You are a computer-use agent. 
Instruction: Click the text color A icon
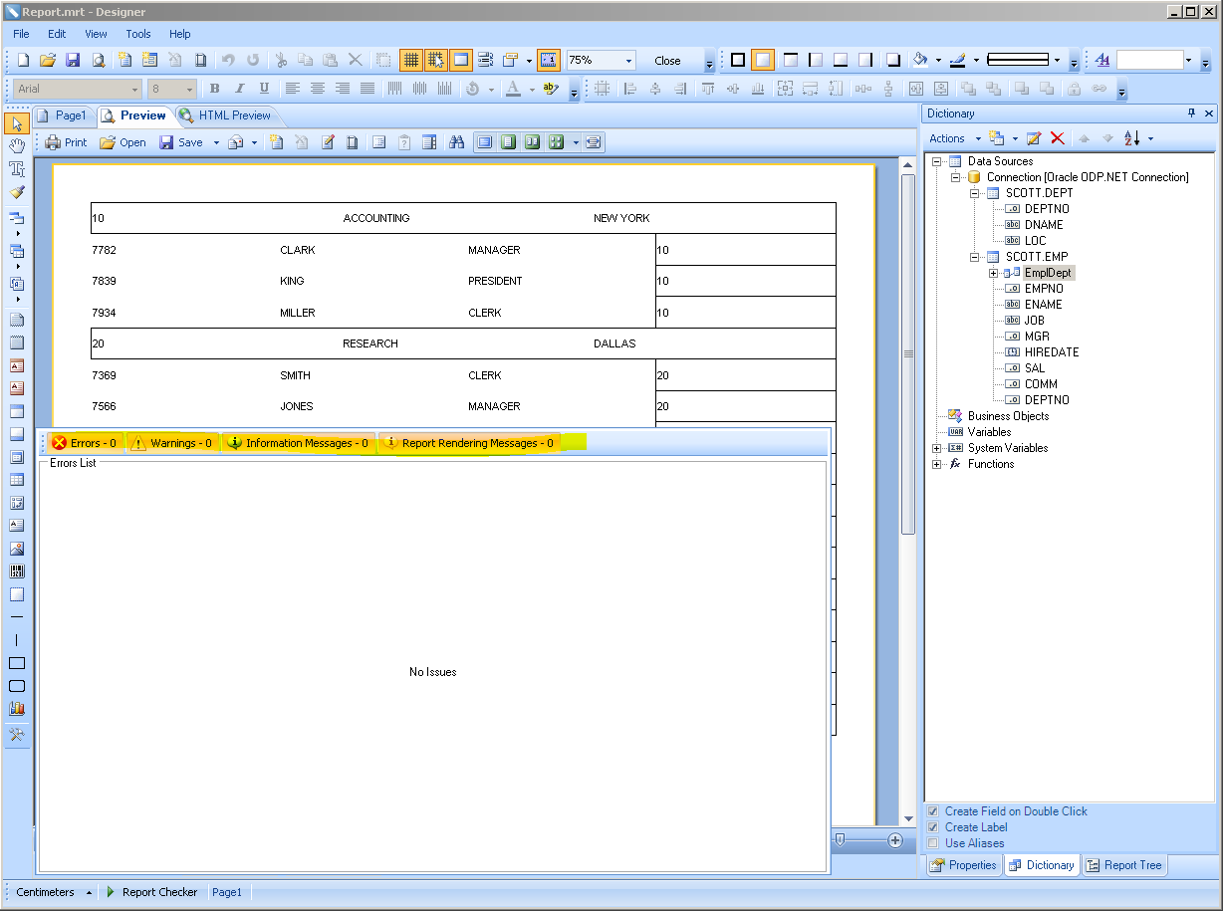[x=513, y=89]
